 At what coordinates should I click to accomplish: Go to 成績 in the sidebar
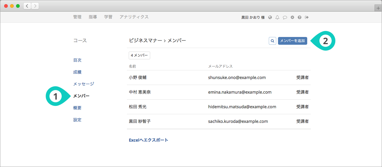click(77, 72)
